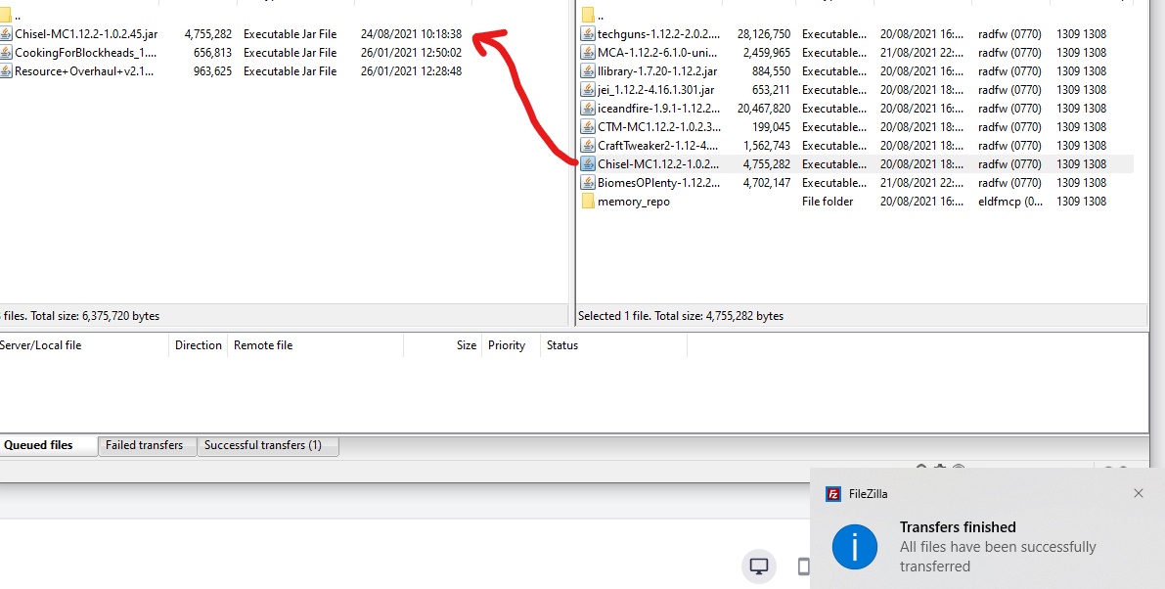
Task: Click the remote size value 199,045
Action: click(x=771, y=127)
